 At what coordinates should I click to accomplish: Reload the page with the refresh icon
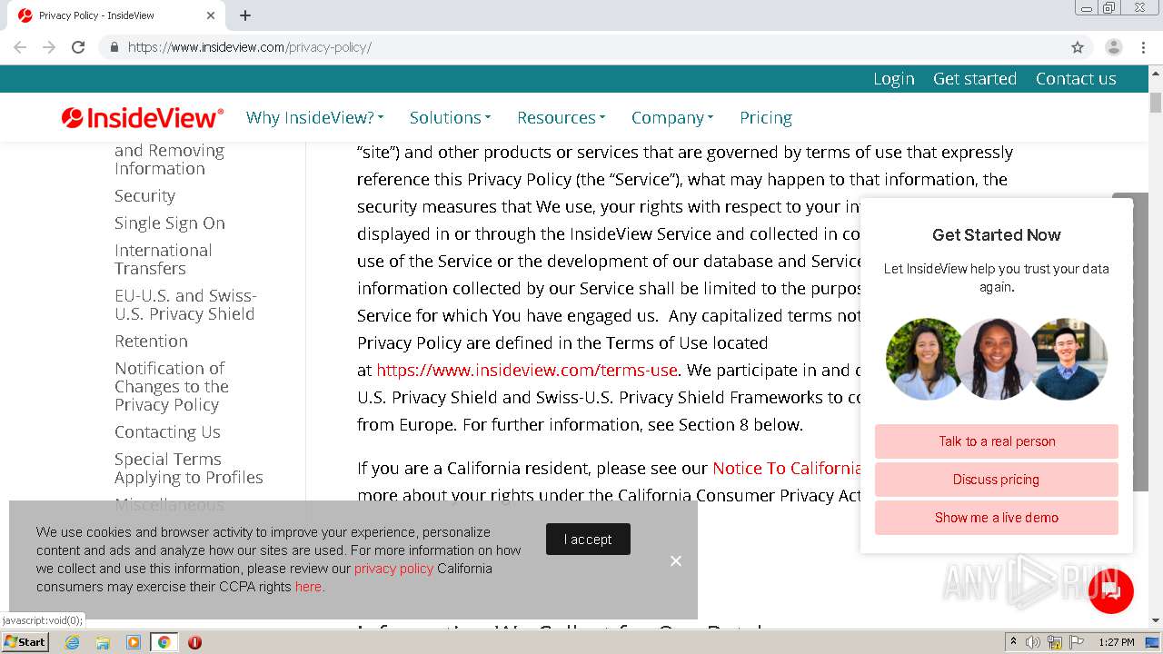click(x=78, y=47)
